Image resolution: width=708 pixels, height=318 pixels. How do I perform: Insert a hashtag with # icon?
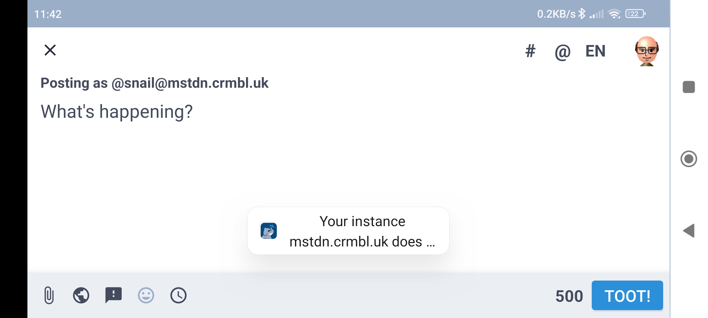click(530, 51)
